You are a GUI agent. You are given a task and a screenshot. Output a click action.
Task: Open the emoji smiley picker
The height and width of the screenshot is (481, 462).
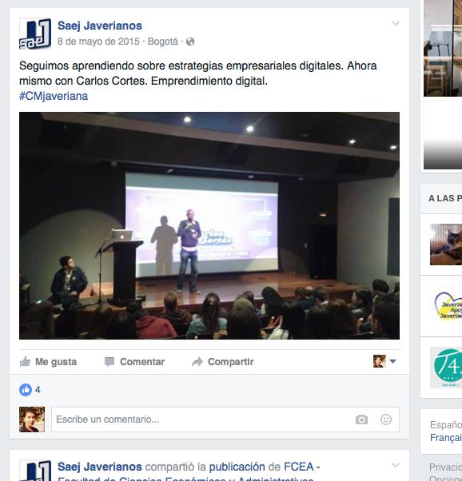pyautogui.click(x=386, y=419)
